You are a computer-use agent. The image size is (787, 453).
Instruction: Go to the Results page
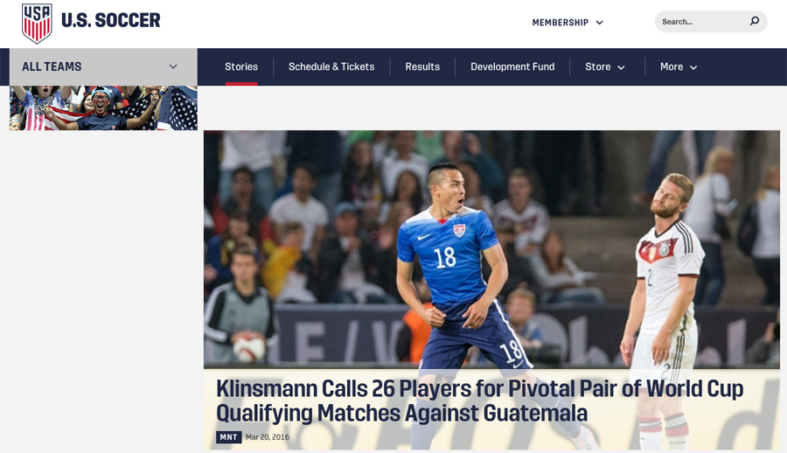coord(422,66)
